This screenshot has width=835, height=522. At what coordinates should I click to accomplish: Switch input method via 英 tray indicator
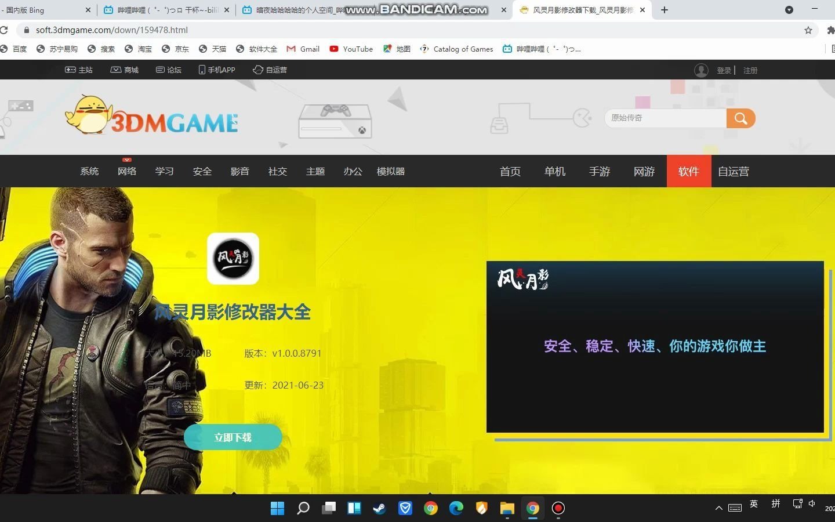point(754,504)
